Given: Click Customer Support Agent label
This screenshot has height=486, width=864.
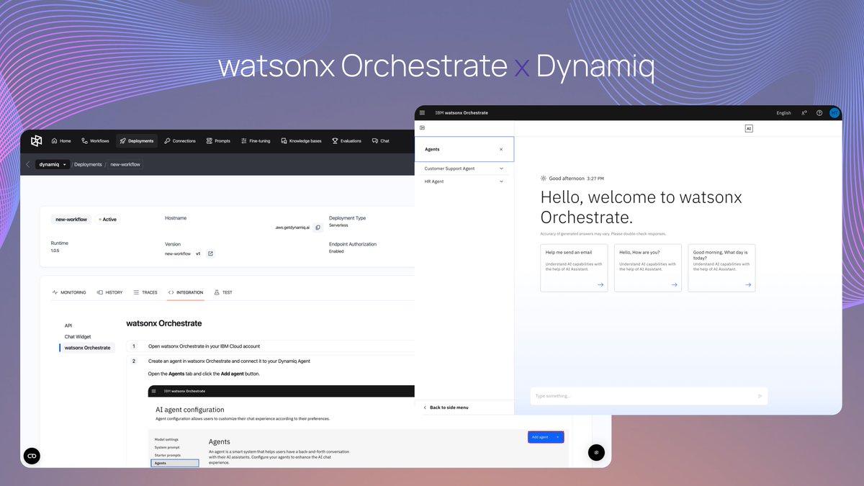Looking at the screenshot, I should (x=449, y=168).
